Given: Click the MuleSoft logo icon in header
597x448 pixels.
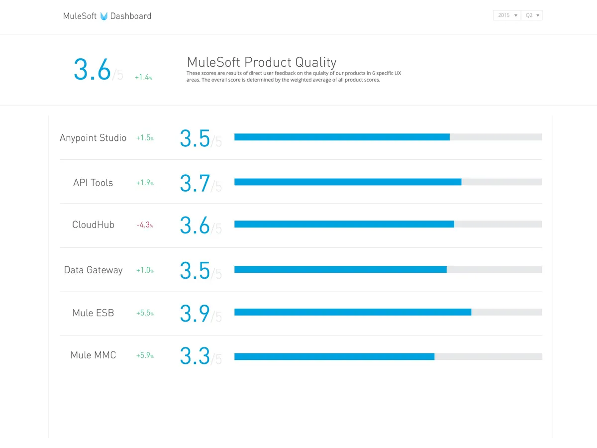Looking at the screenshot, I should [104, 16].
